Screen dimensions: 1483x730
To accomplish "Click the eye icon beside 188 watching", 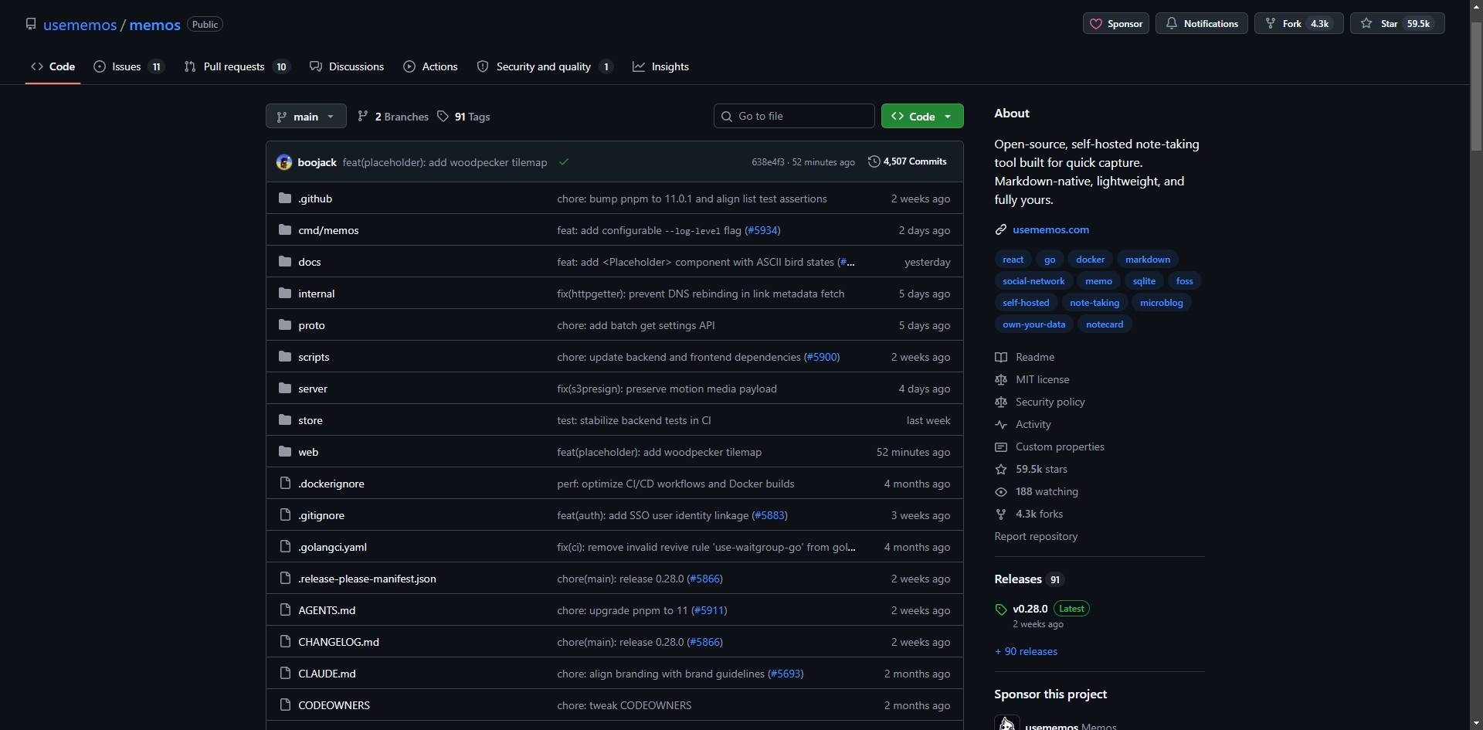I will pos(1001,492).
